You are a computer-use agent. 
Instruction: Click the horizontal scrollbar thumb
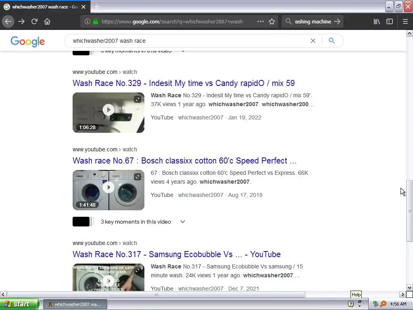point(156,294)
